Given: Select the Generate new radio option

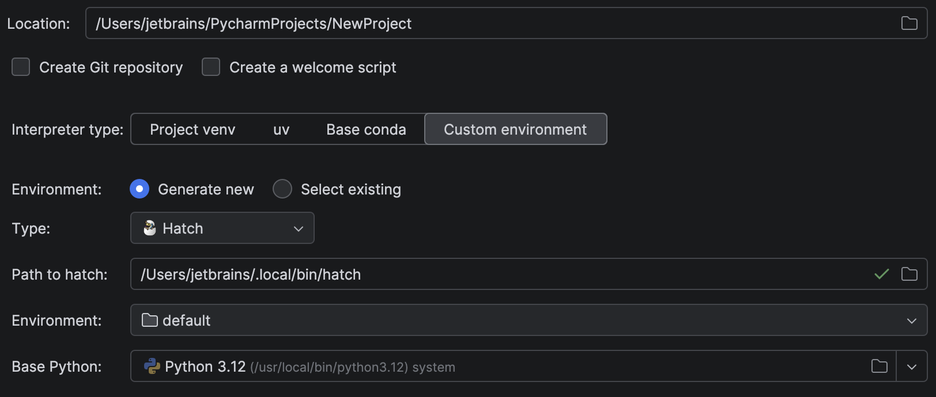Looking at the screenshot, I should (x=139, y=189).
